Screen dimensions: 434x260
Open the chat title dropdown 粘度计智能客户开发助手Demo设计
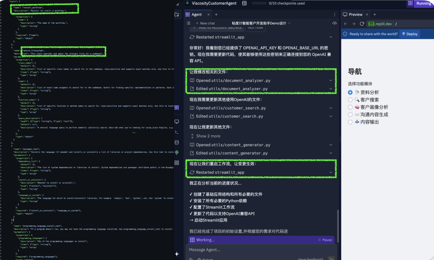[x=261, y=23]
